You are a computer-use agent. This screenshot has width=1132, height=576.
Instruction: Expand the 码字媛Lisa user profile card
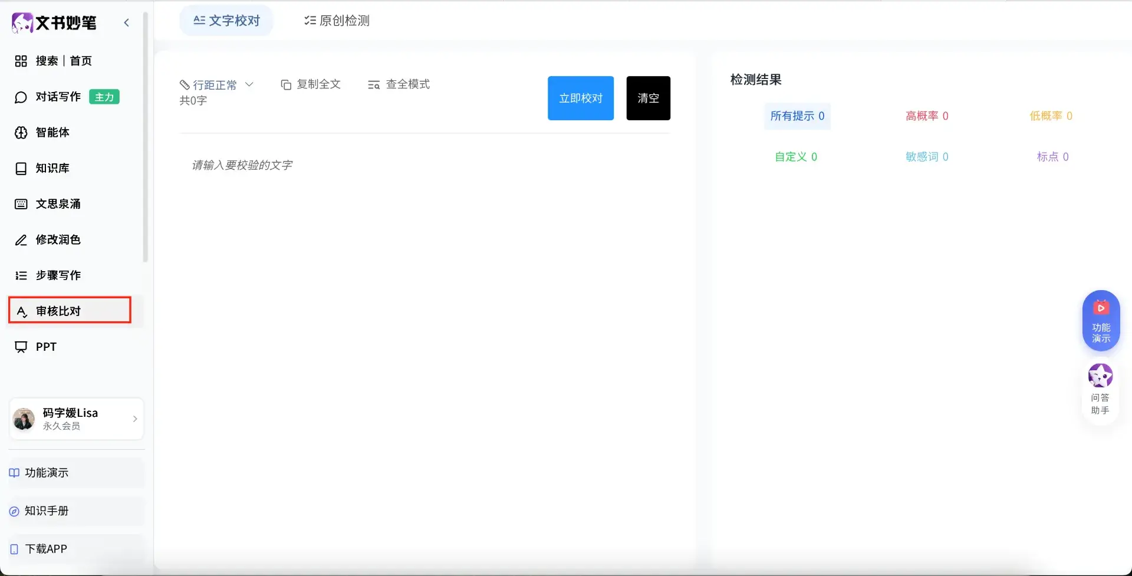[x=76, y=419]
